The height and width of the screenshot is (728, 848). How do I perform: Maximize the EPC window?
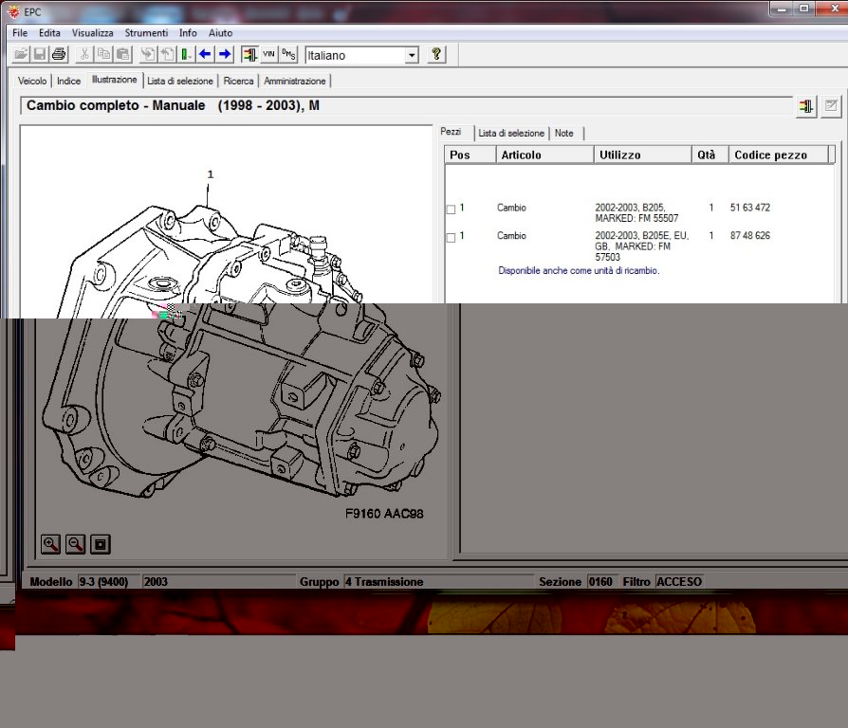[804, 9]
